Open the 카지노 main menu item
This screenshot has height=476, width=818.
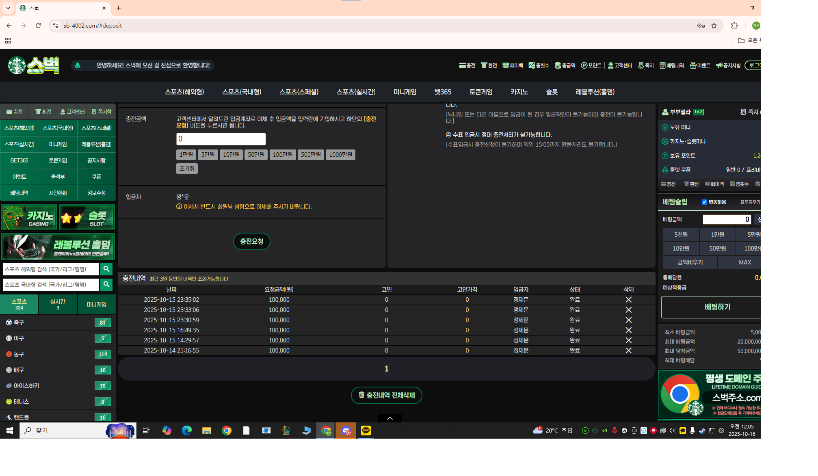(519, 92)
